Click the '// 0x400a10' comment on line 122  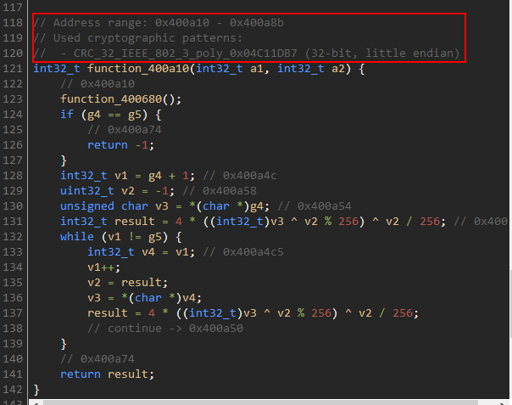pos(97,84)
